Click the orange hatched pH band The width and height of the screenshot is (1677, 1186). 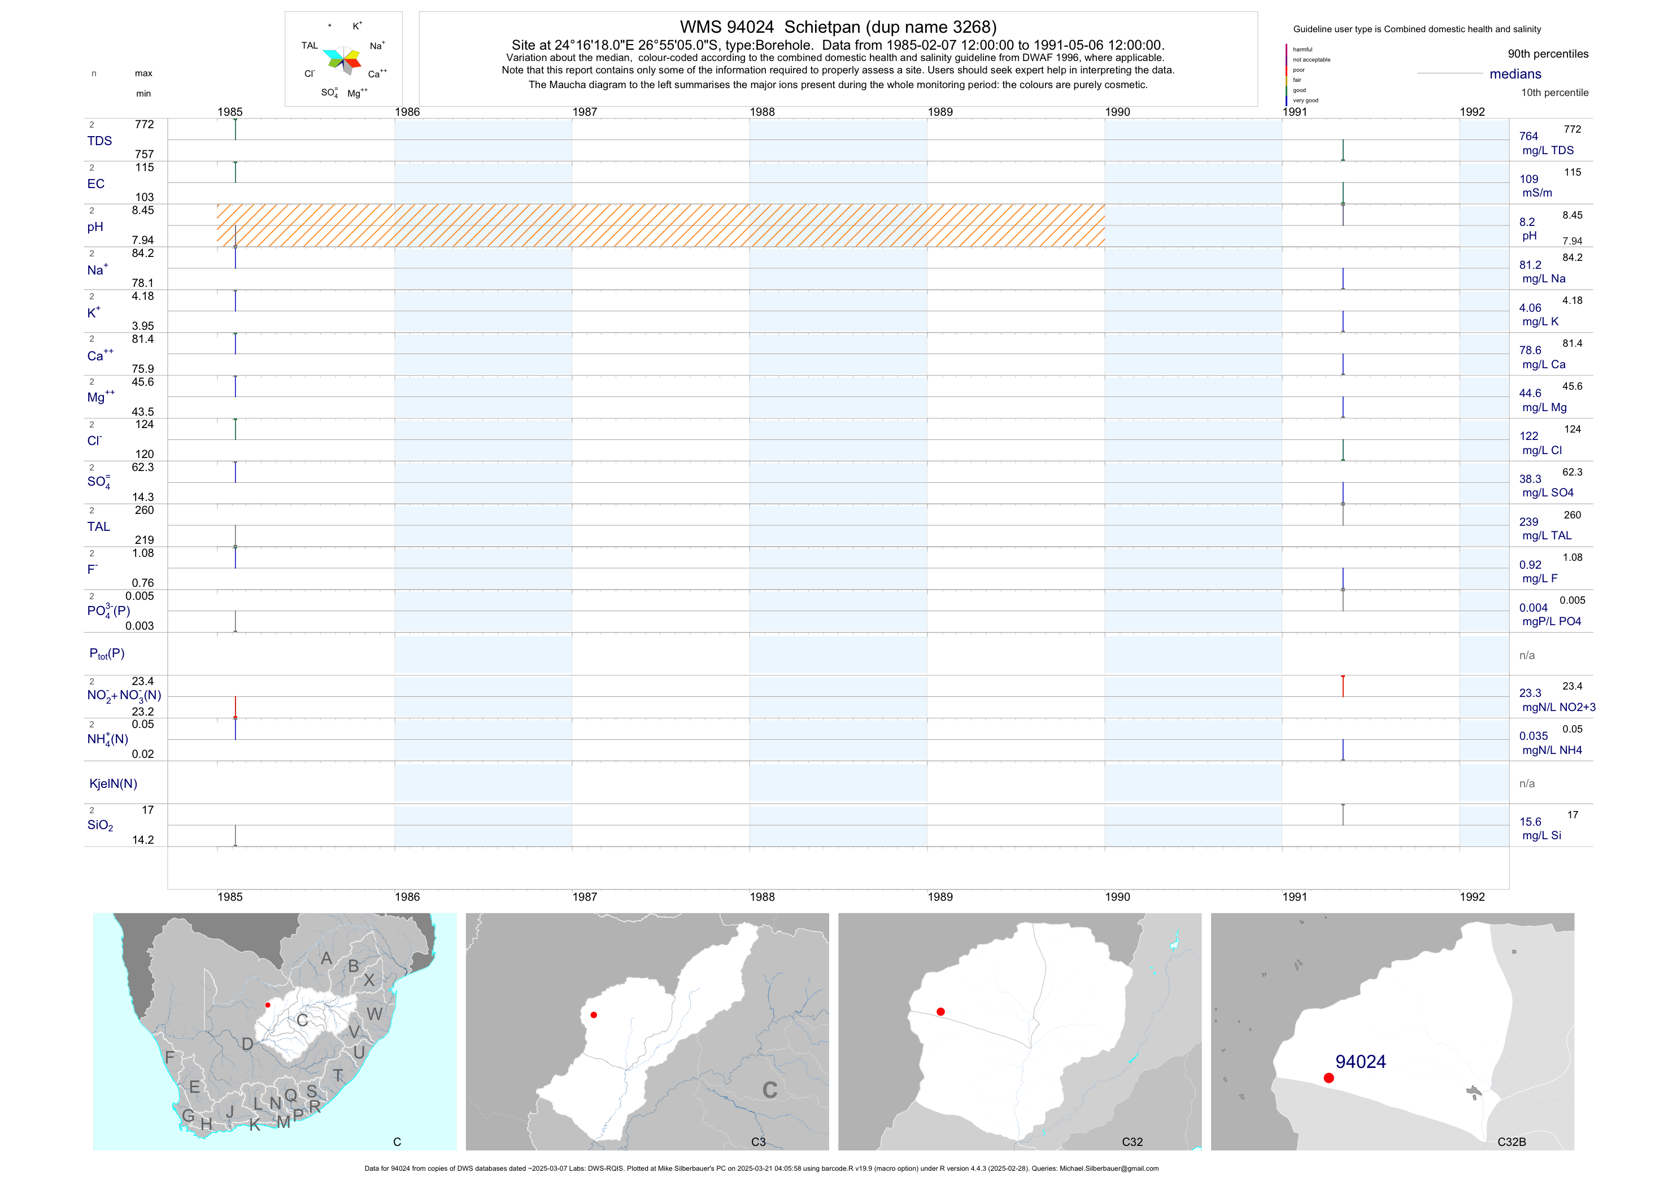[660, 225]
